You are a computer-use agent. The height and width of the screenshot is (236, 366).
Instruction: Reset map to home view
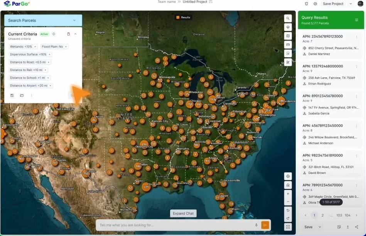288,185
